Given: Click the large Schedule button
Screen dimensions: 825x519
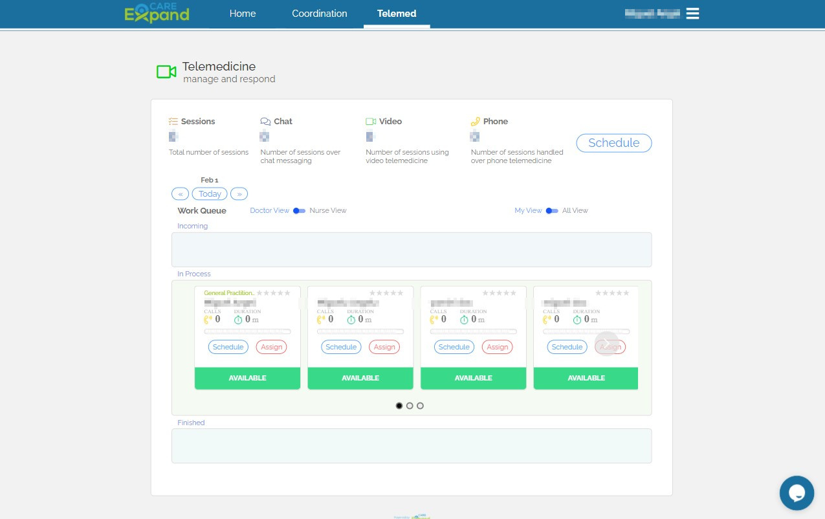Looking at the screenshot, I should point(613,143).
